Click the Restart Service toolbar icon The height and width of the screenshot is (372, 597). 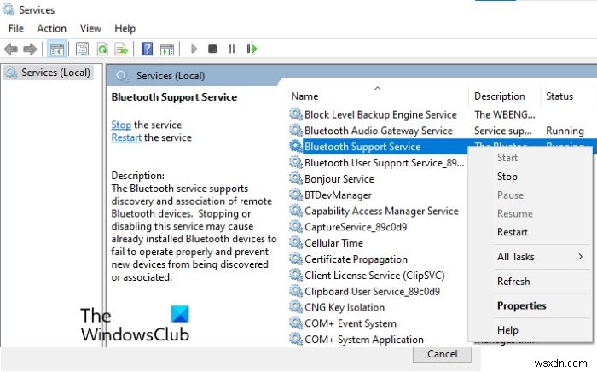point(252,49)
